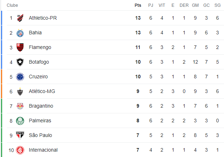Select the Flamengo red-black crest

[x=20, y=47]
